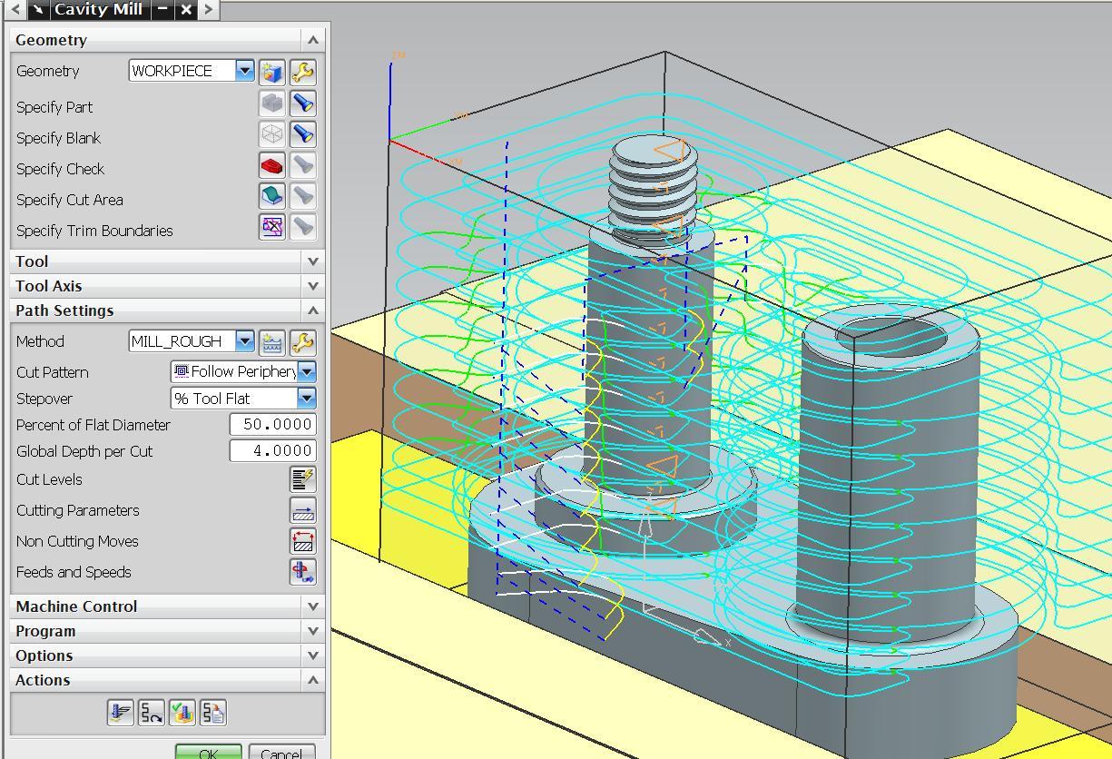Open the Cutting Parameters icon
This screenshot has height=759, width=1112.
303,510
